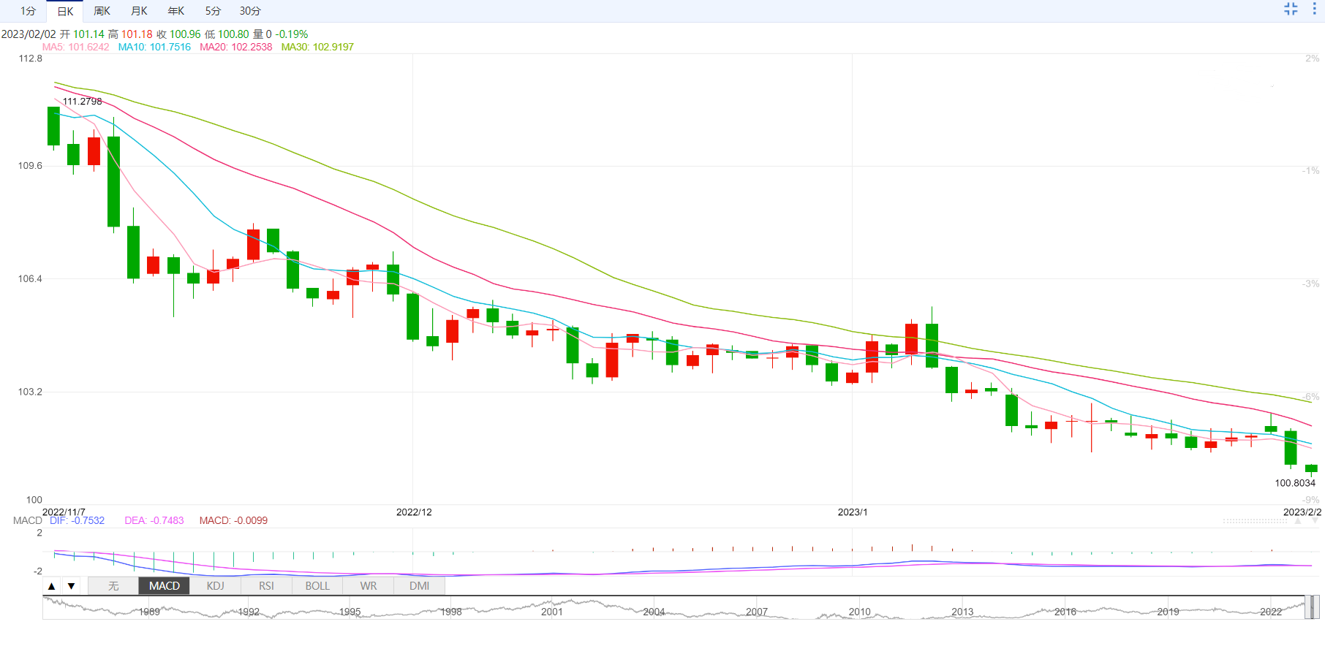The image size is (1325, 646).
Task: Click 2004 on the overview timeline strip
Action: [654, 612]
